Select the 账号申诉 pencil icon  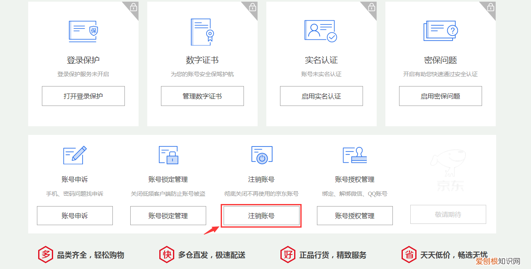pyautogui.click(x=75, y=155)
